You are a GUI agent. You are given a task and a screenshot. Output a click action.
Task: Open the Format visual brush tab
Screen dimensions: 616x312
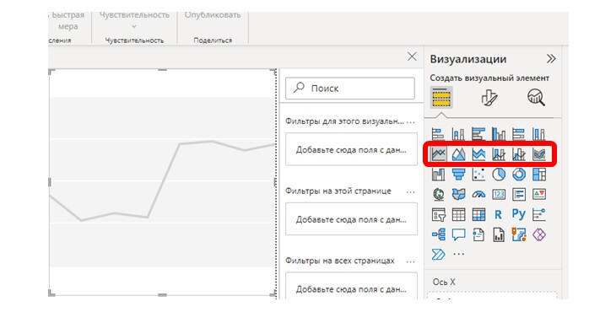click(489, 97)
